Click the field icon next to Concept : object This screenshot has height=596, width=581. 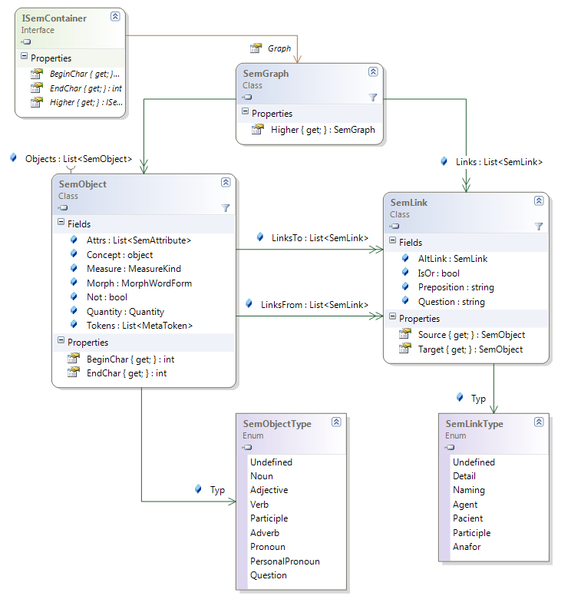tap(74, 254)
